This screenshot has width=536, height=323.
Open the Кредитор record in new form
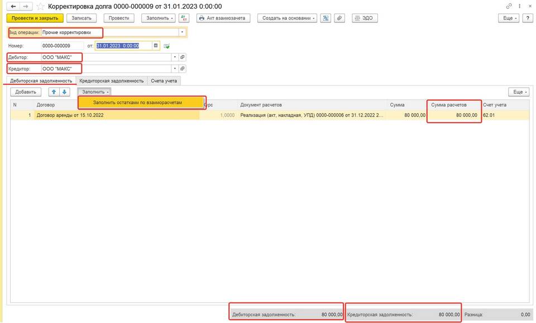(x=182, y=69)
